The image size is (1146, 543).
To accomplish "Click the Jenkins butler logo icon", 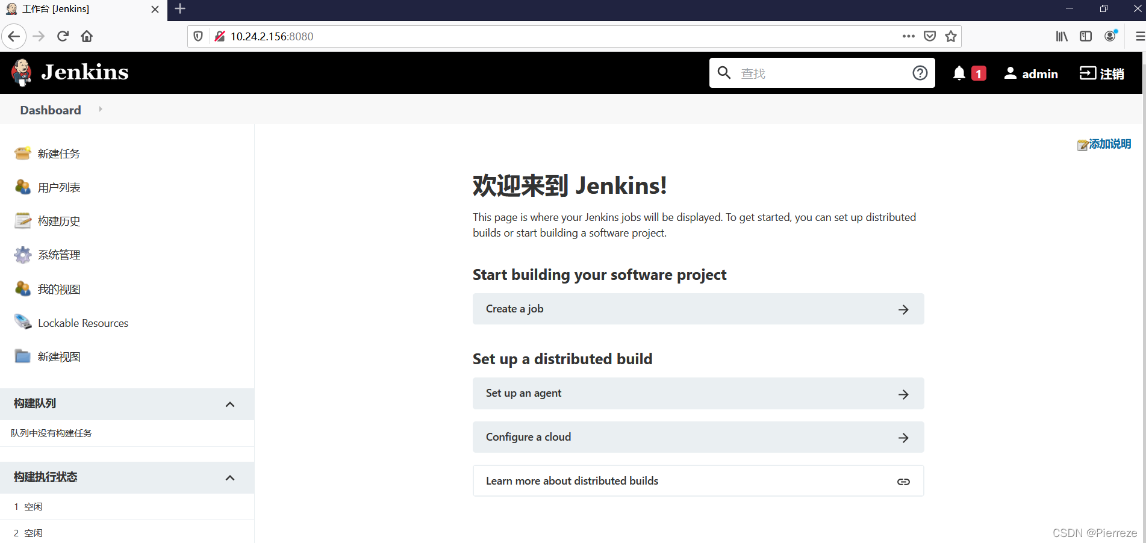I will tap(22, 73).
